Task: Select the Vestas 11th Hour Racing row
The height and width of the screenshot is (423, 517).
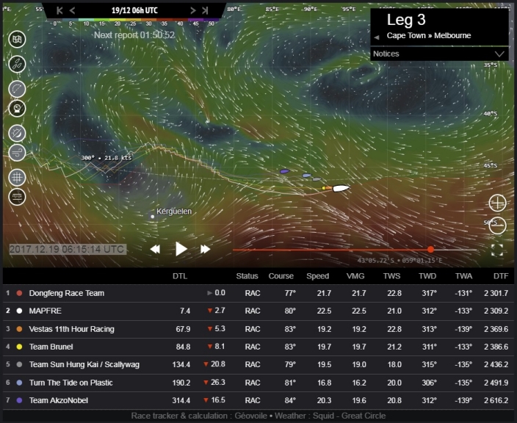Action: [258, 329]
